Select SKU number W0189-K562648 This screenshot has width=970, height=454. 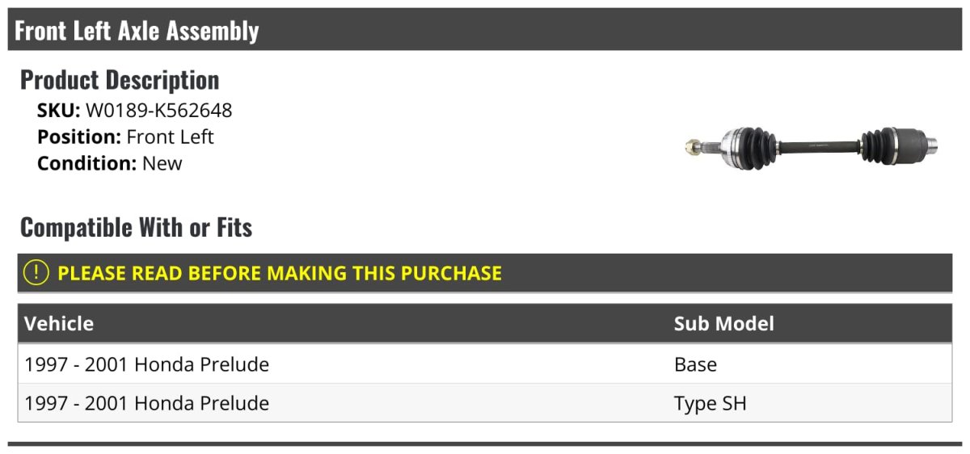159,111
